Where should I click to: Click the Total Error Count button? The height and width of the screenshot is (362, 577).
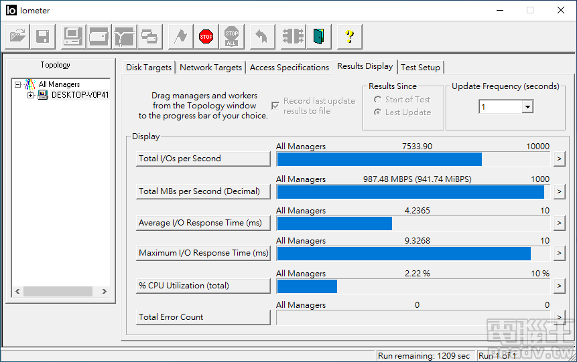tap(203, 318)
